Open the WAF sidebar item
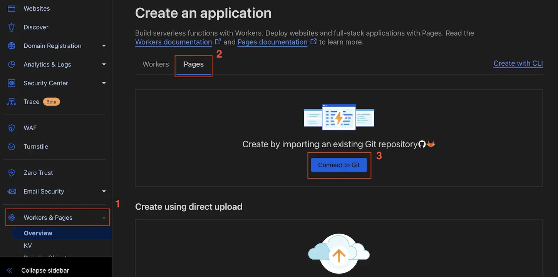The image size is (558, 277). [30, 128]
